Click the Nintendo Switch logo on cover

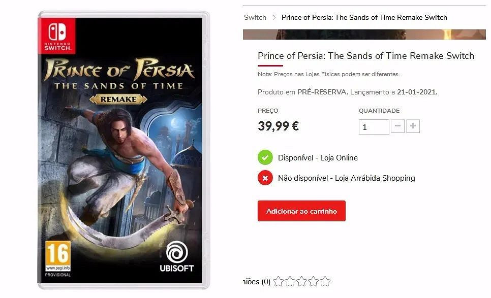pos(57,35)
